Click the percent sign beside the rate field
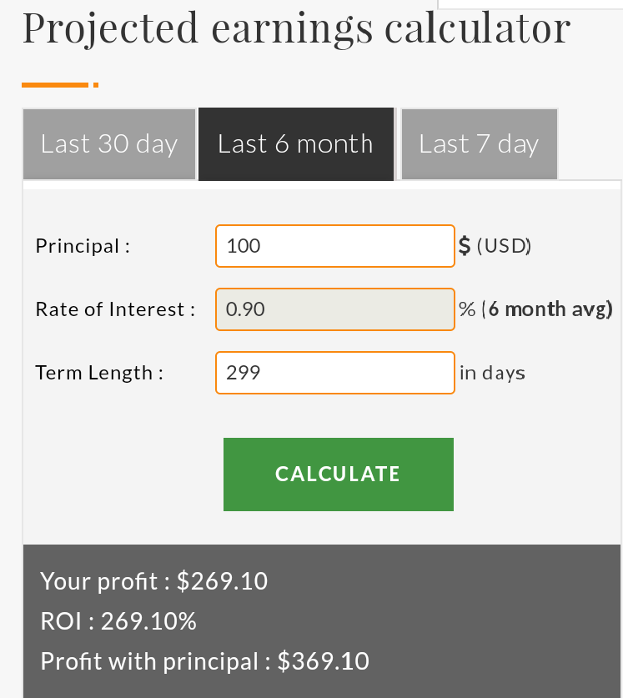This screenshot has height=698, width=623. pyautogui.click(x=467, y=309)
